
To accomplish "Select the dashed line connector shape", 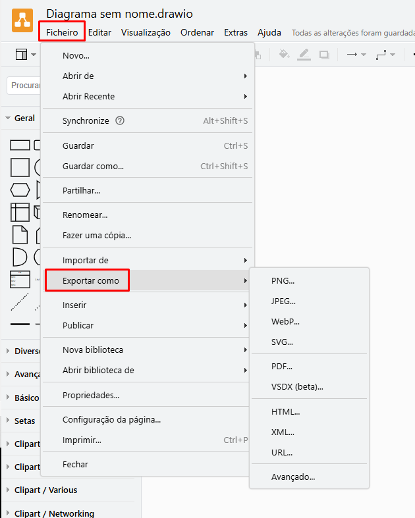I will pyautogui.click(x=20, y=301).
